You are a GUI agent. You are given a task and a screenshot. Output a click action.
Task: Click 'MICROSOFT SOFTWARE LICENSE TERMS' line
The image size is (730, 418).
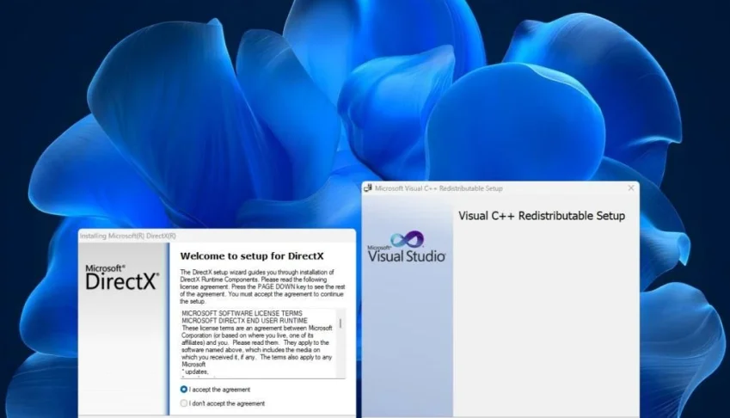pos(242,313)
